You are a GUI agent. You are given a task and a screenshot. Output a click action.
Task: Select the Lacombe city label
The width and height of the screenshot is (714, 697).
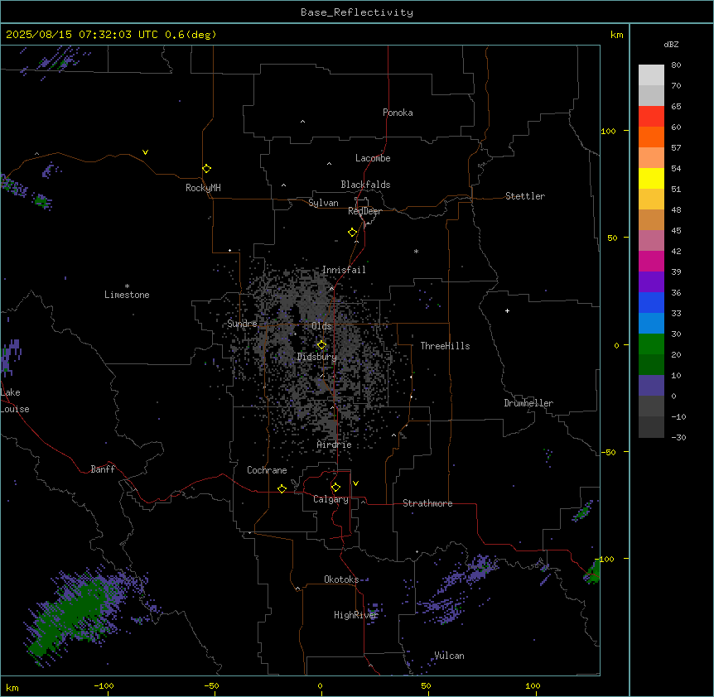coord(373,158)
